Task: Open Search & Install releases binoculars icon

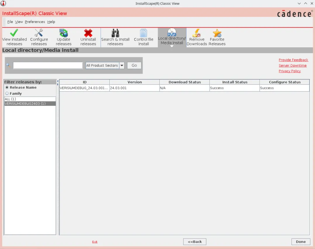Action: [x=115, y=33]
